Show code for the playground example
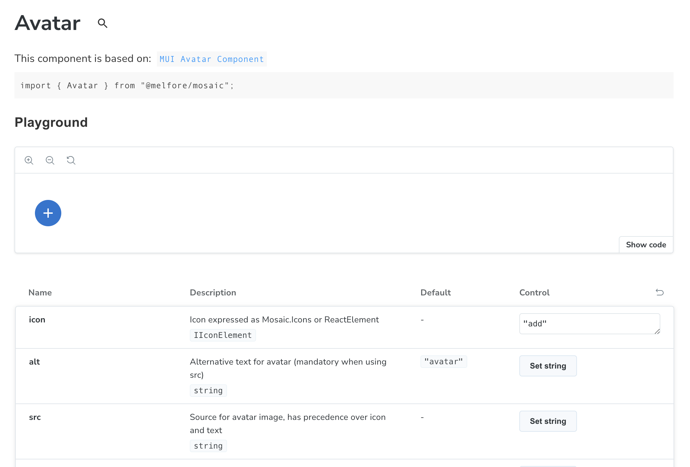Image resolution: width=690 pixels, height=467 pixels. (x=646, y=245)
